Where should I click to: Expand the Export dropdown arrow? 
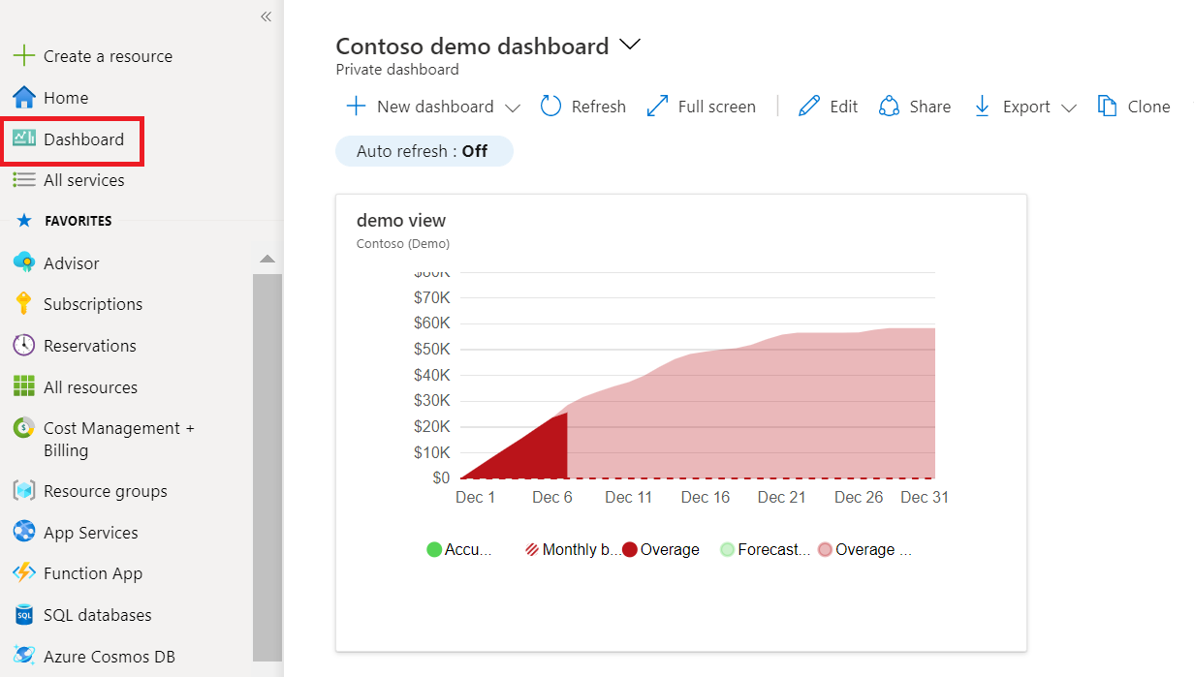[x=1069, y=108]
